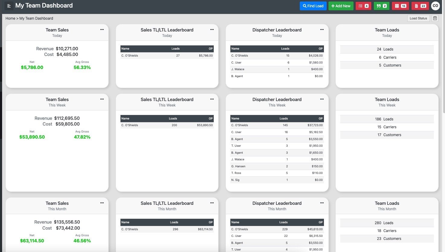
Task: Click the green Add New button
Action: (x=341, y=6)
